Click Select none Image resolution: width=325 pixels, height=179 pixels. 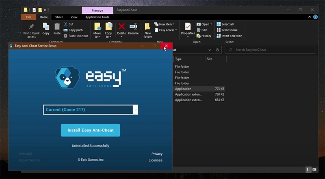coord(227,30)
